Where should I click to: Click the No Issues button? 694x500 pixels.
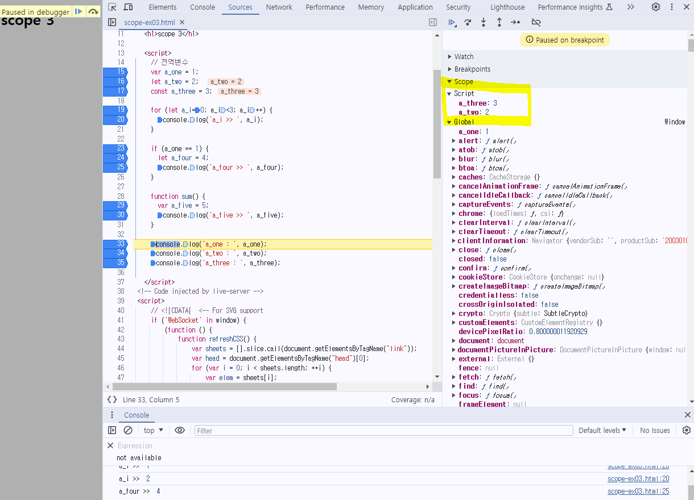pyautogui.click(x=655, y=430)
